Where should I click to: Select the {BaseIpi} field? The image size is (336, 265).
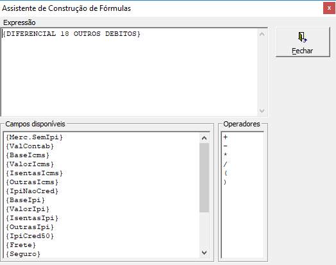pos(25,200)
